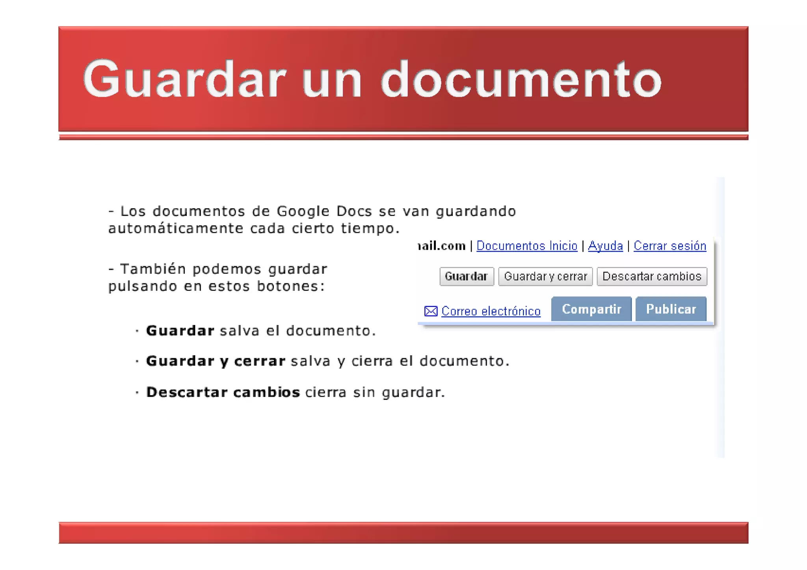Screen dimensions: 807x570
Task: Click the text 'Guardar y cerrar salva y cierra el documento.'
Action: tap(328, 361)
